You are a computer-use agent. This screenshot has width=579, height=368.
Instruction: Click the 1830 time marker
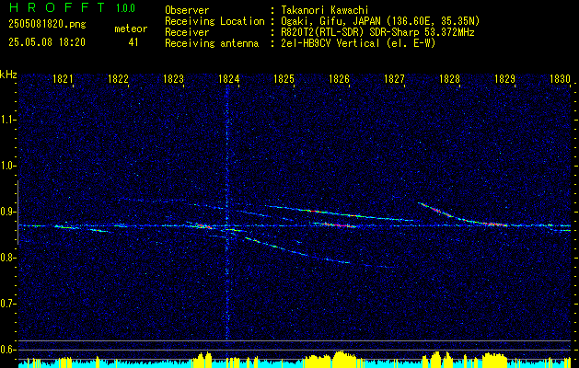(560, 79)
